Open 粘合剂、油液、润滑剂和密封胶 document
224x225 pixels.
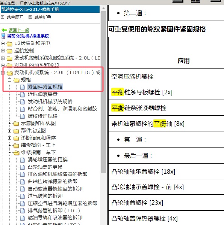click(62, 109)
